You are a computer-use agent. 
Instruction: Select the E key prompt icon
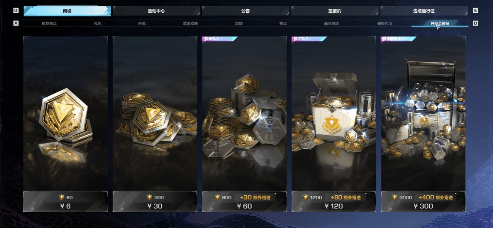(x=476, y=10)
